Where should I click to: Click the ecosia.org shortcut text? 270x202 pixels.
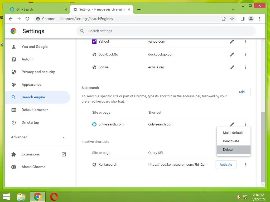click(x=156, y=67)
